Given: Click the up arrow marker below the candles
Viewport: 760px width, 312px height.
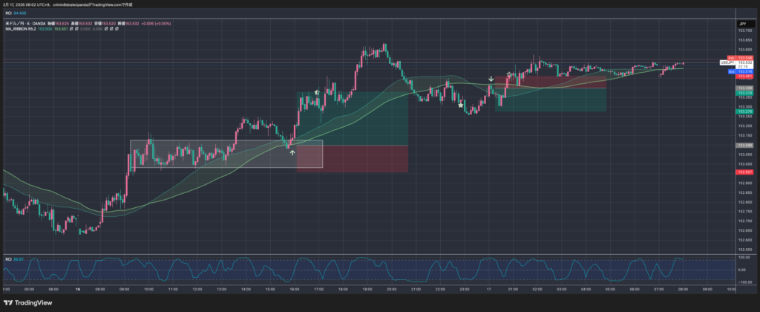Looking at the screenshot, I should (x=292, y=152).
